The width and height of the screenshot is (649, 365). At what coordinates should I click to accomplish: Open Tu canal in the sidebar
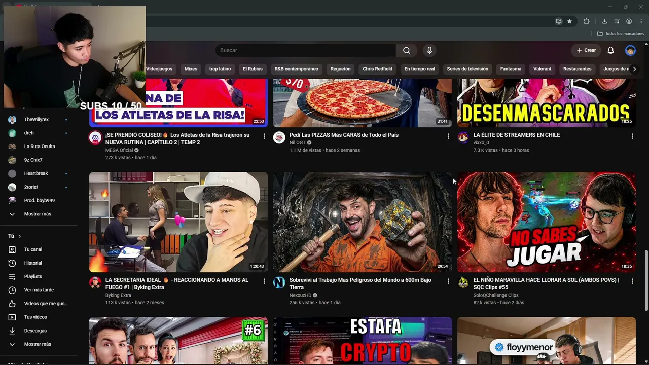coord(39,249)
